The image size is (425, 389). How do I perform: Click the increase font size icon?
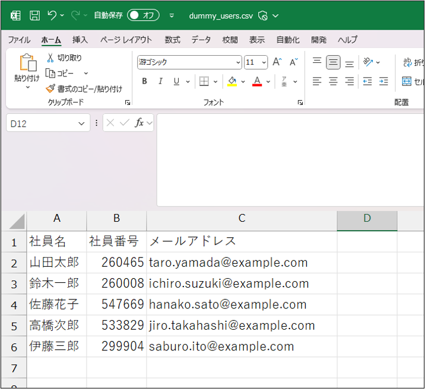click(x=277, y=62)
